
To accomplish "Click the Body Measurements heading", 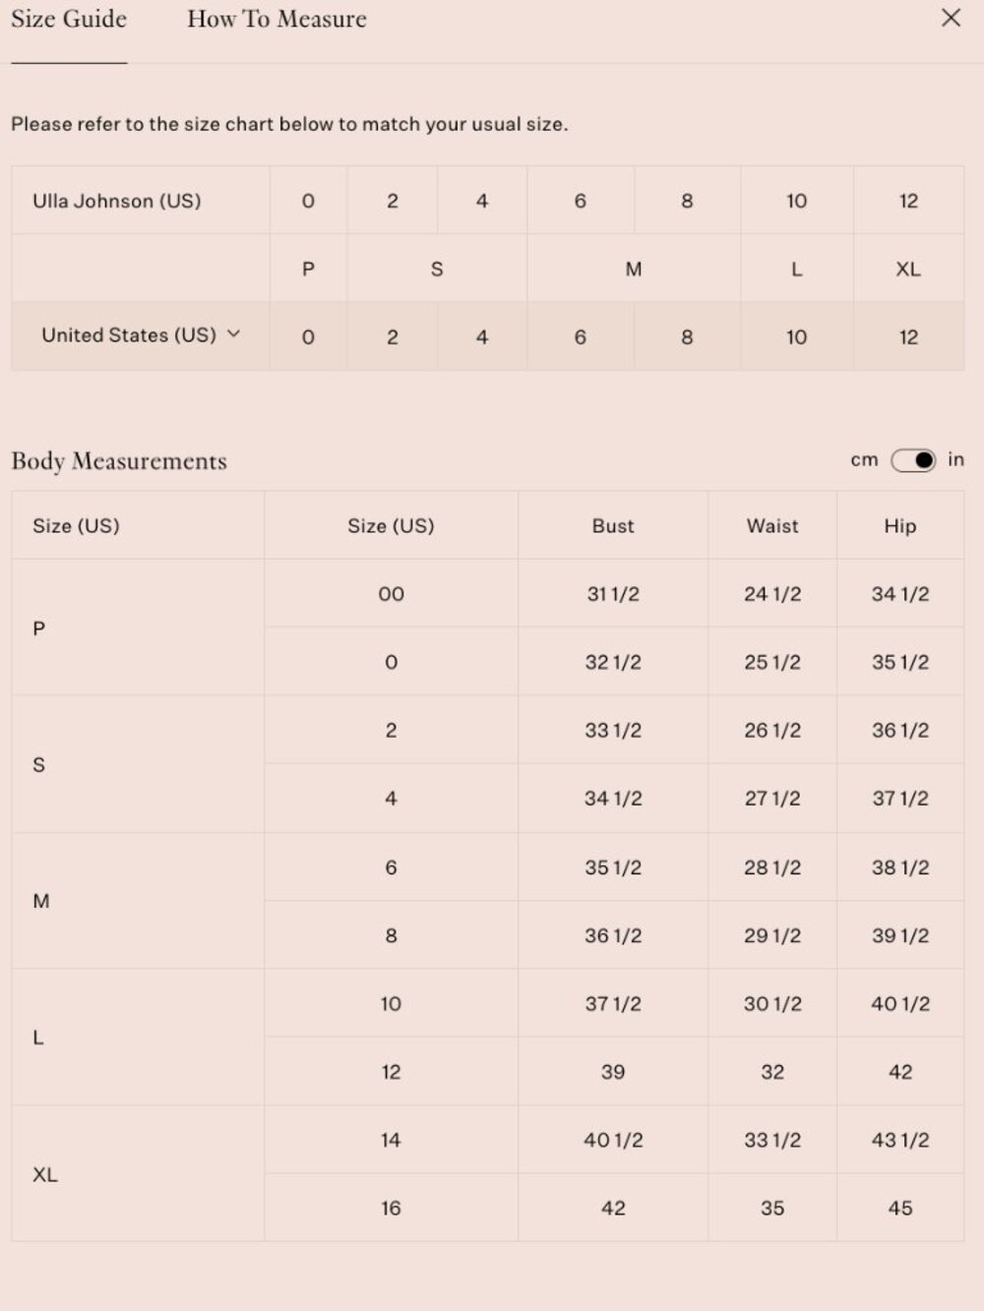I will pos(119,461).
